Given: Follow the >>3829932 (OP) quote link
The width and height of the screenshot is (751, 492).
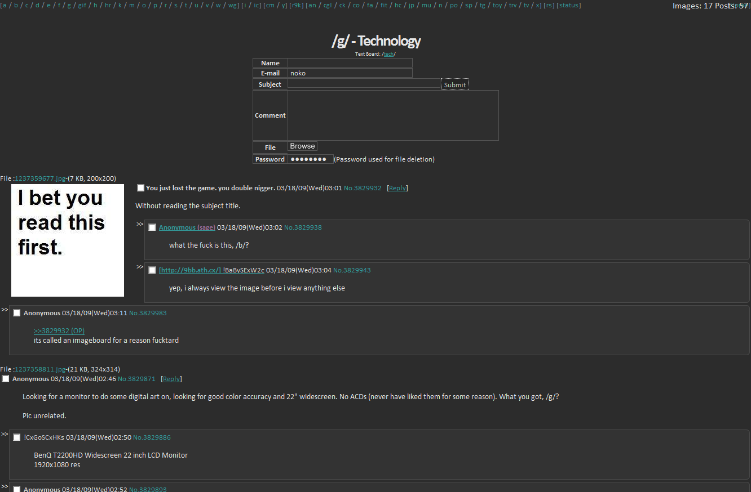Looking at the screenshot, I should tap(59, 331).
